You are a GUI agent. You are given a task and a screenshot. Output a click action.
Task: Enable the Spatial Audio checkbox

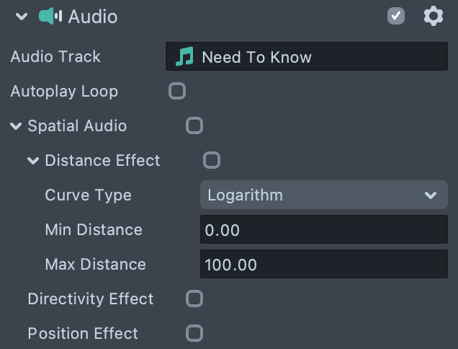(194, 125)
